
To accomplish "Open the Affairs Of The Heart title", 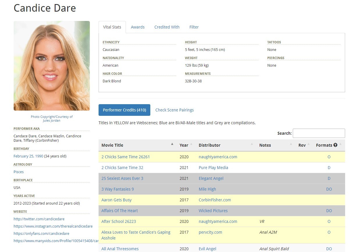I will point(120,211).
